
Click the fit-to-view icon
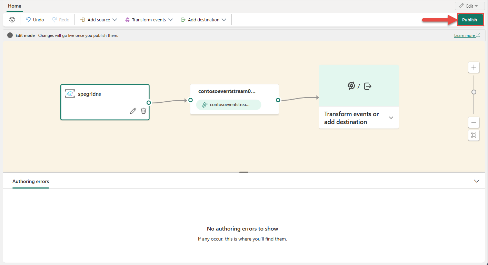474,135
